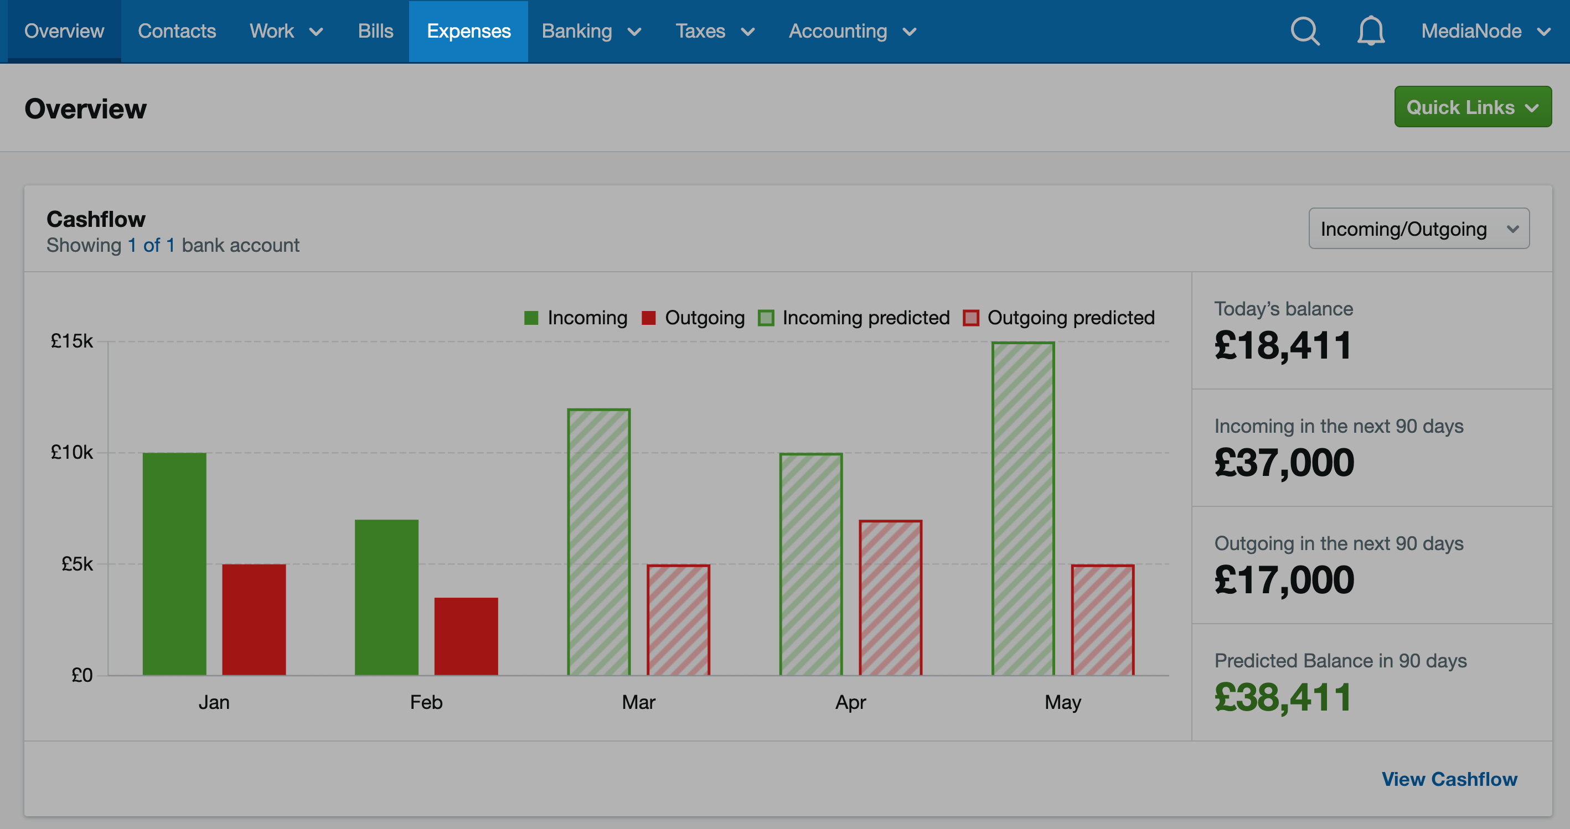This screenshot has height=829, width=1570.
Task: Click the Outgoing predicted legend swatch
Action: 971,318
